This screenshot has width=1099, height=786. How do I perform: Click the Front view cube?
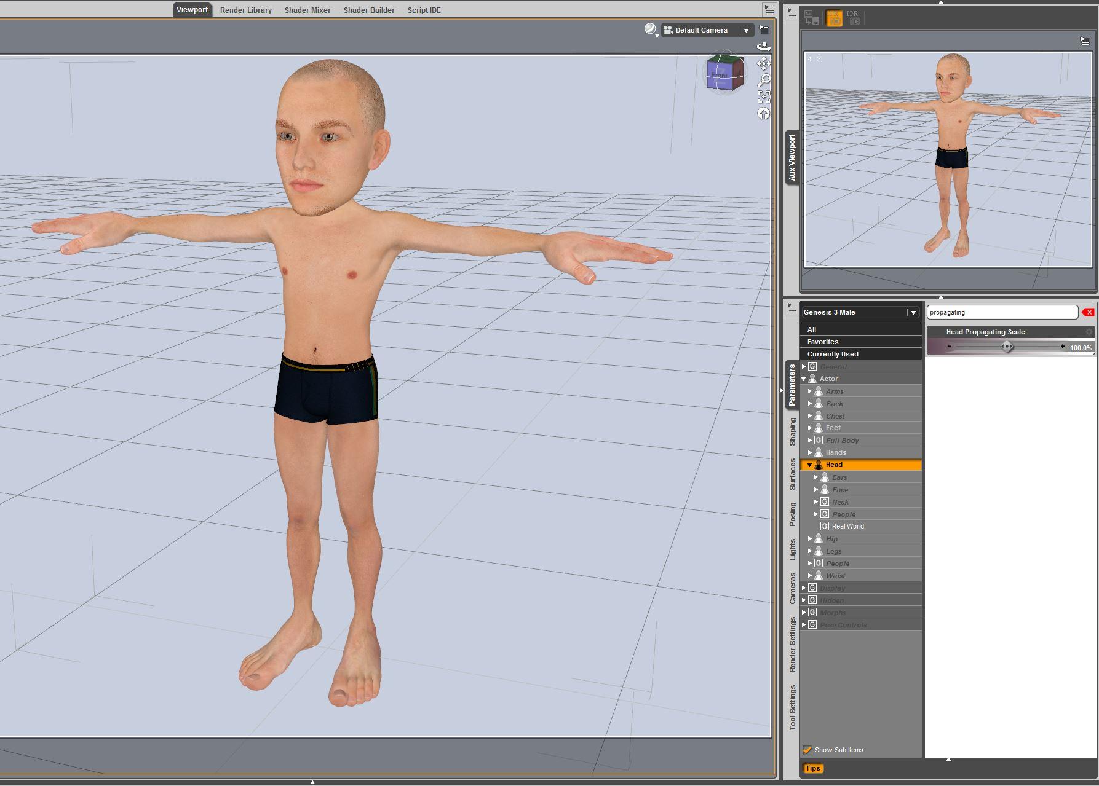point(724,73)
